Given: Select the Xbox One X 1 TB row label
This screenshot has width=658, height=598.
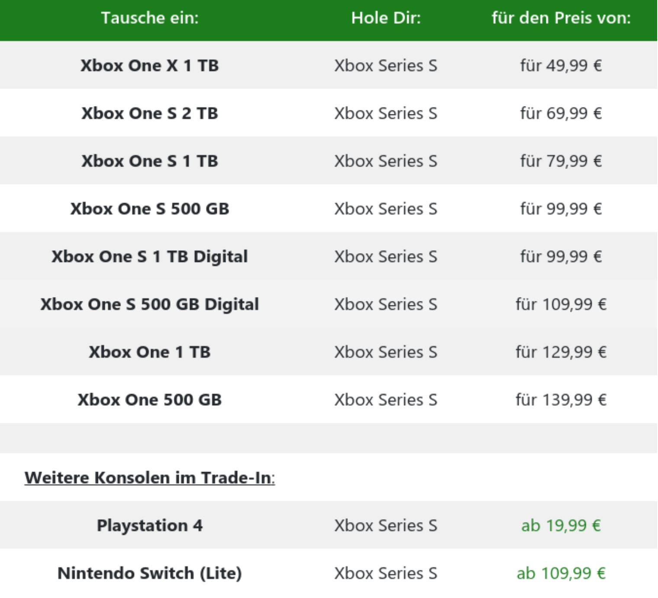Looking at the screenshot, I should pos(150,65).
